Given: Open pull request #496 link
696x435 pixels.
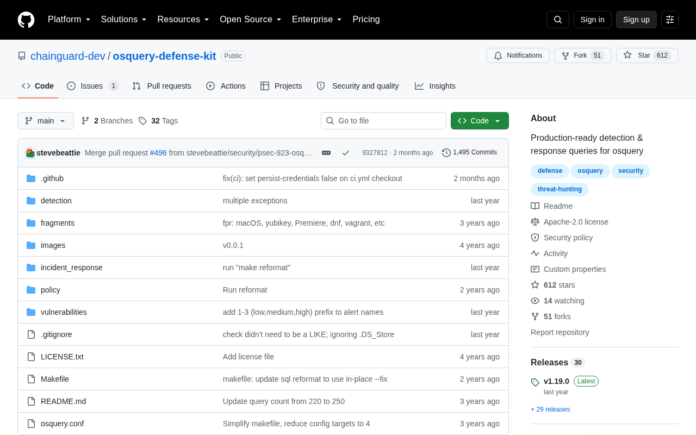Looking at the screenshot, I should tap(158, 153).
